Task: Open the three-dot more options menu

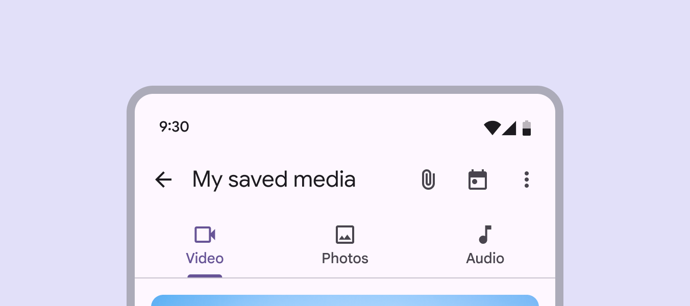Action: point(527,180)
